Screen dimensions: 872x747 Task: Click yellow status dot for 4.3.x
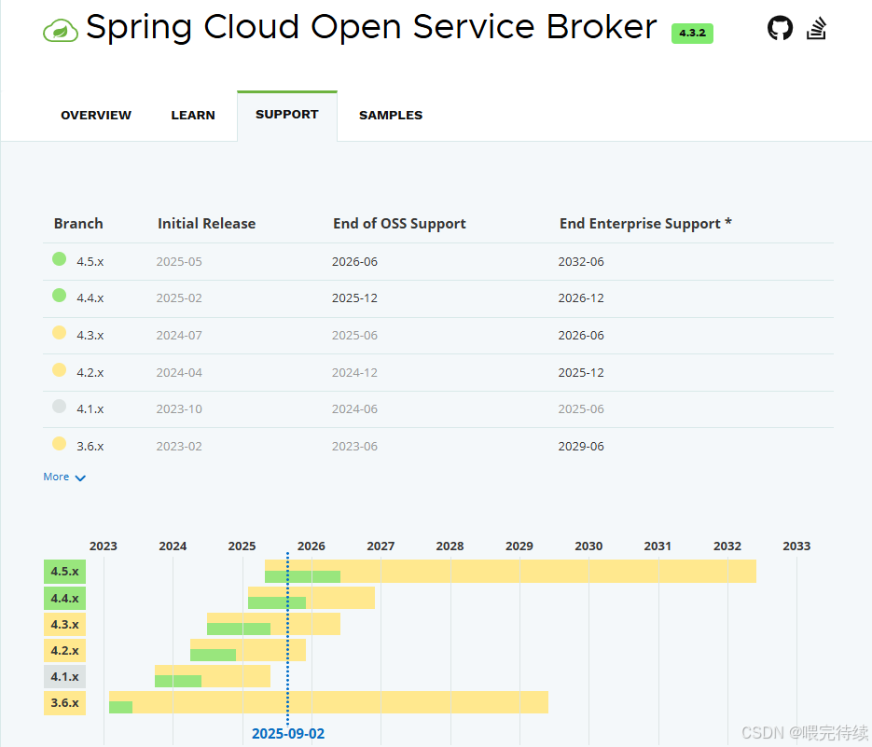[59, 333]
